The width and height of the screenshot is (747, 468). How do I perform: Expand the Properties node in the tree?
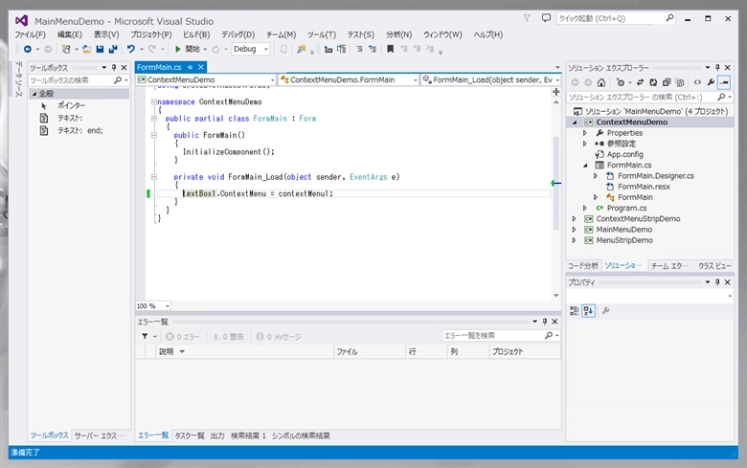[x=585, y=133]
